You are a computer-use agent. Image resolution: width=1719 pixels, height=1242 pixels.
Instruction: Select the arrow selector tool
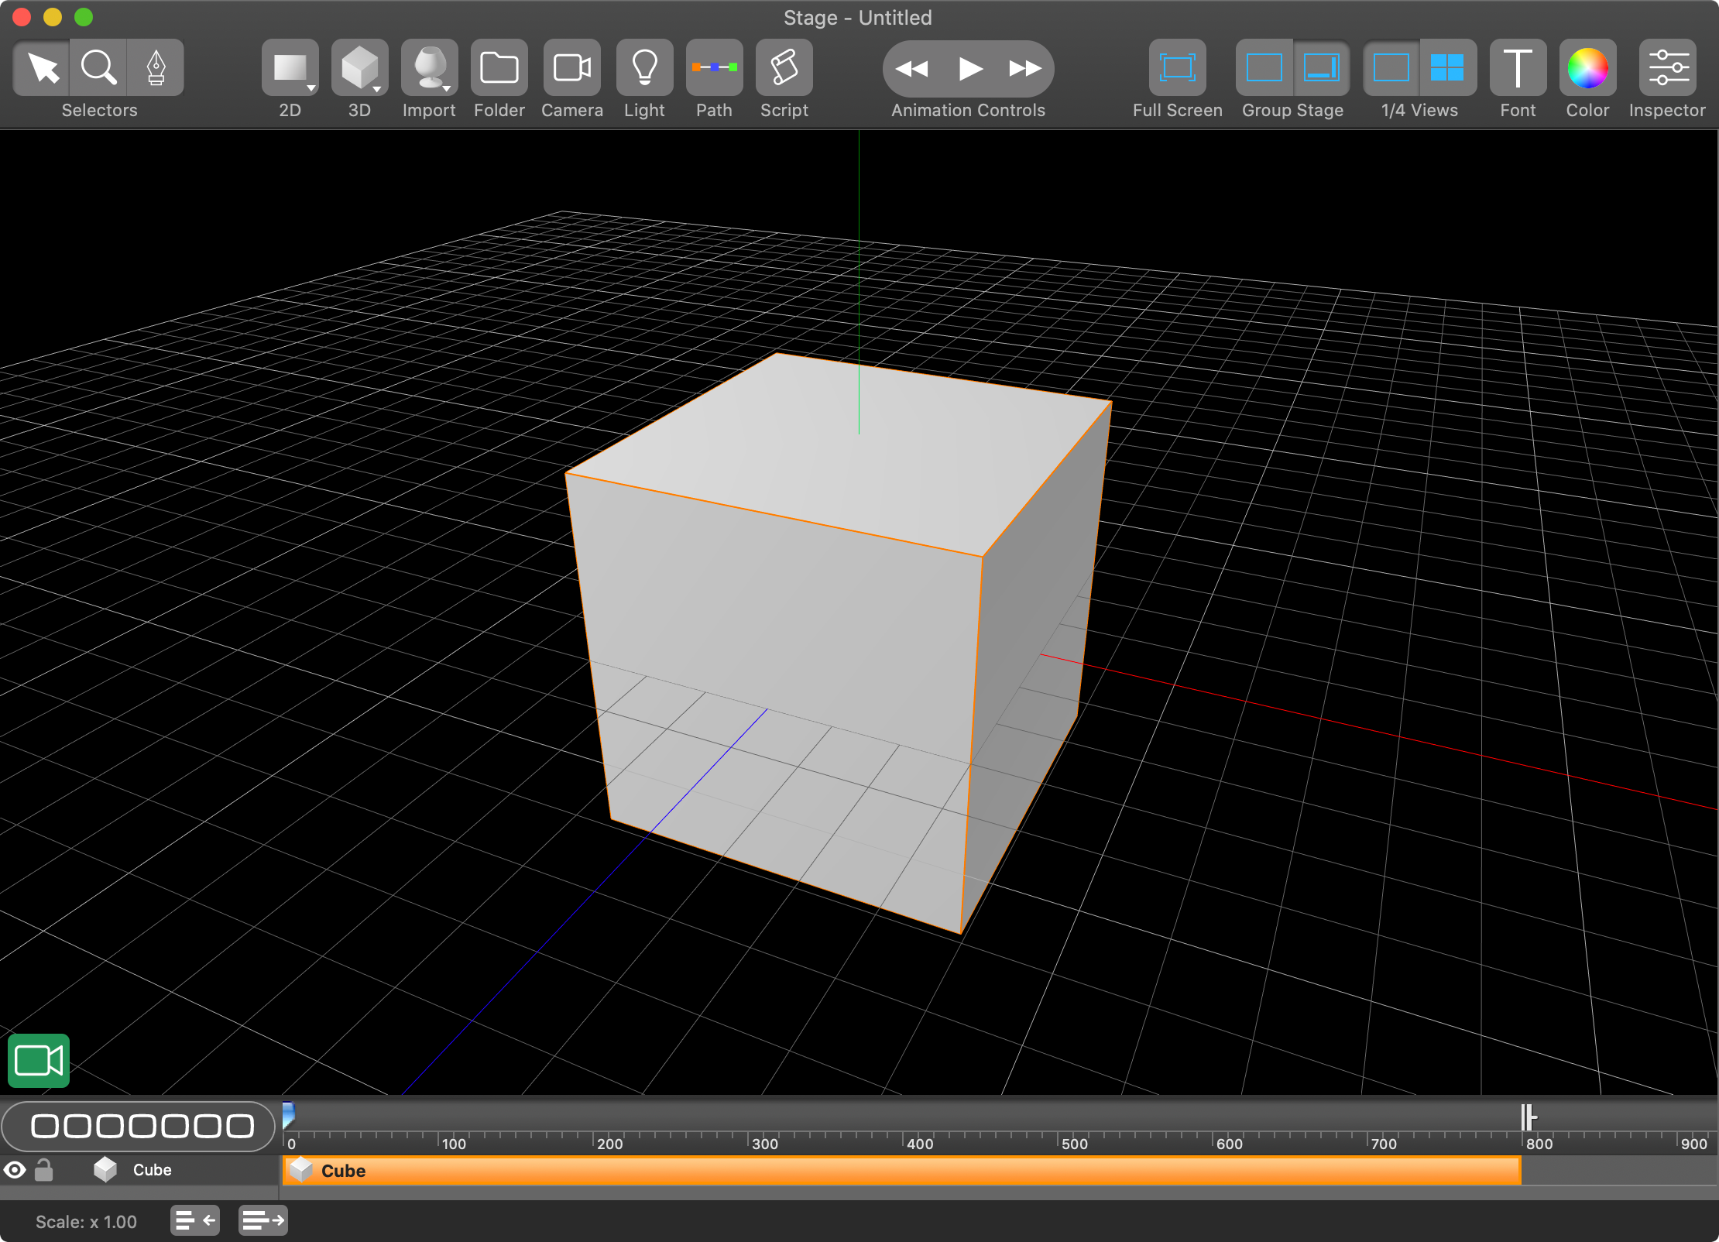pos(43,68)
